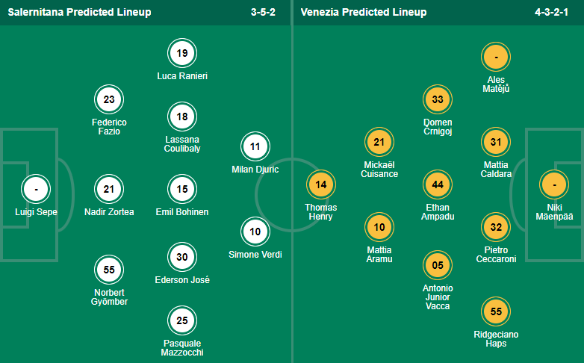The image size is (584, 363).
Task: Open the Mickaël Cuisance name label
Action: click(x=379, y=170)
